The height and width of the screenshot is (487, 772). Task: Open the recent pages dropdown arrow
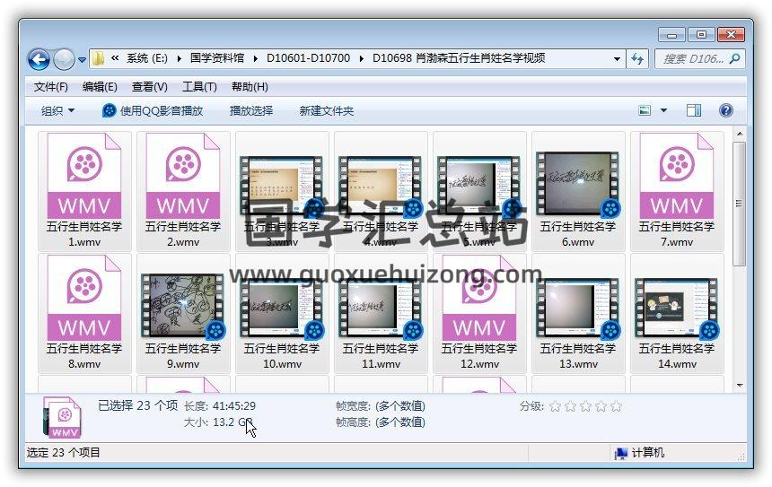tap(82, 60)
